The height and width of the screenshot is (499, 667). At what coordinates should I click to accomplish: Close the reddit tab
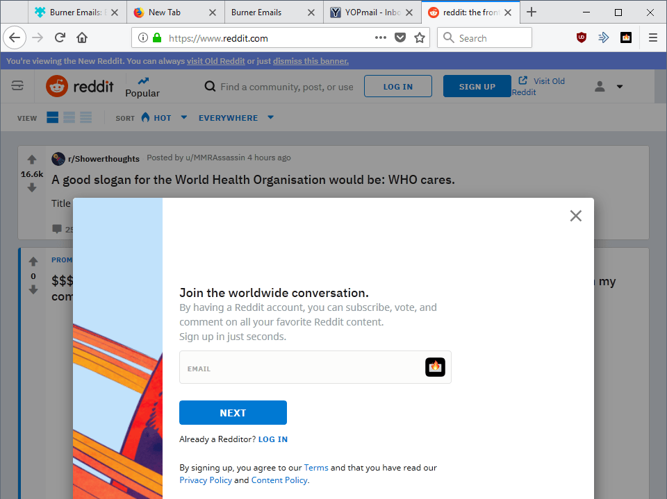508,12
